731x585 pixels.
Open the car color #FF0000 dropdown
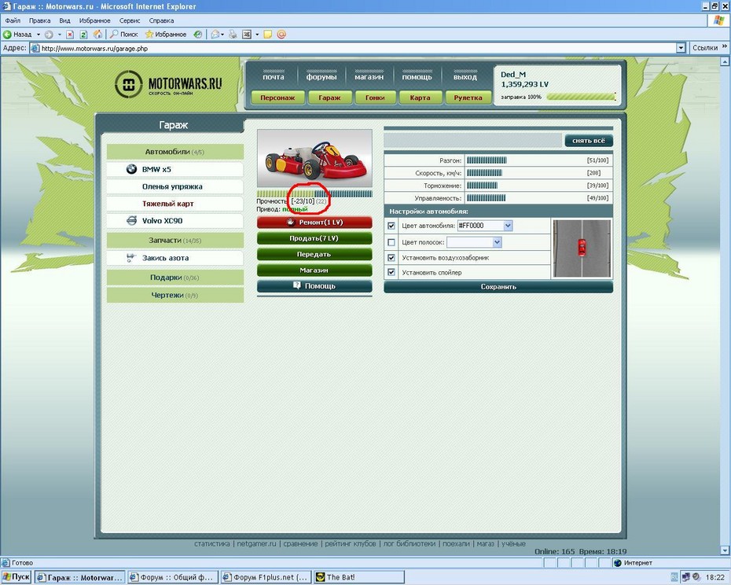(x=507, y=226)
